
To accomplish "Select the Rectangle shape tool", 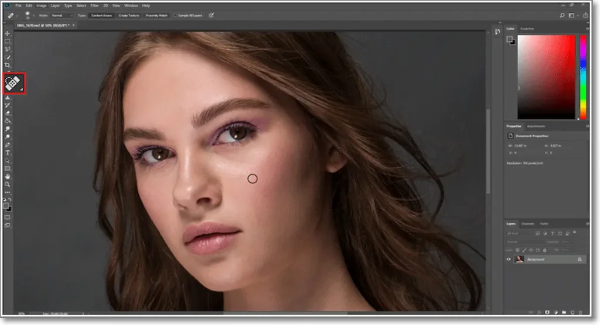I will tap(7, 169).
